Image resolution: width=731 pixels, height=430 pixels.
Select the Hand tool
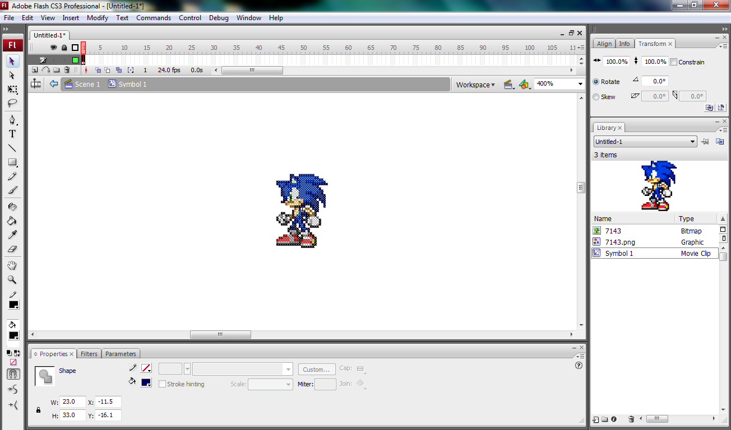pos(12,265)
